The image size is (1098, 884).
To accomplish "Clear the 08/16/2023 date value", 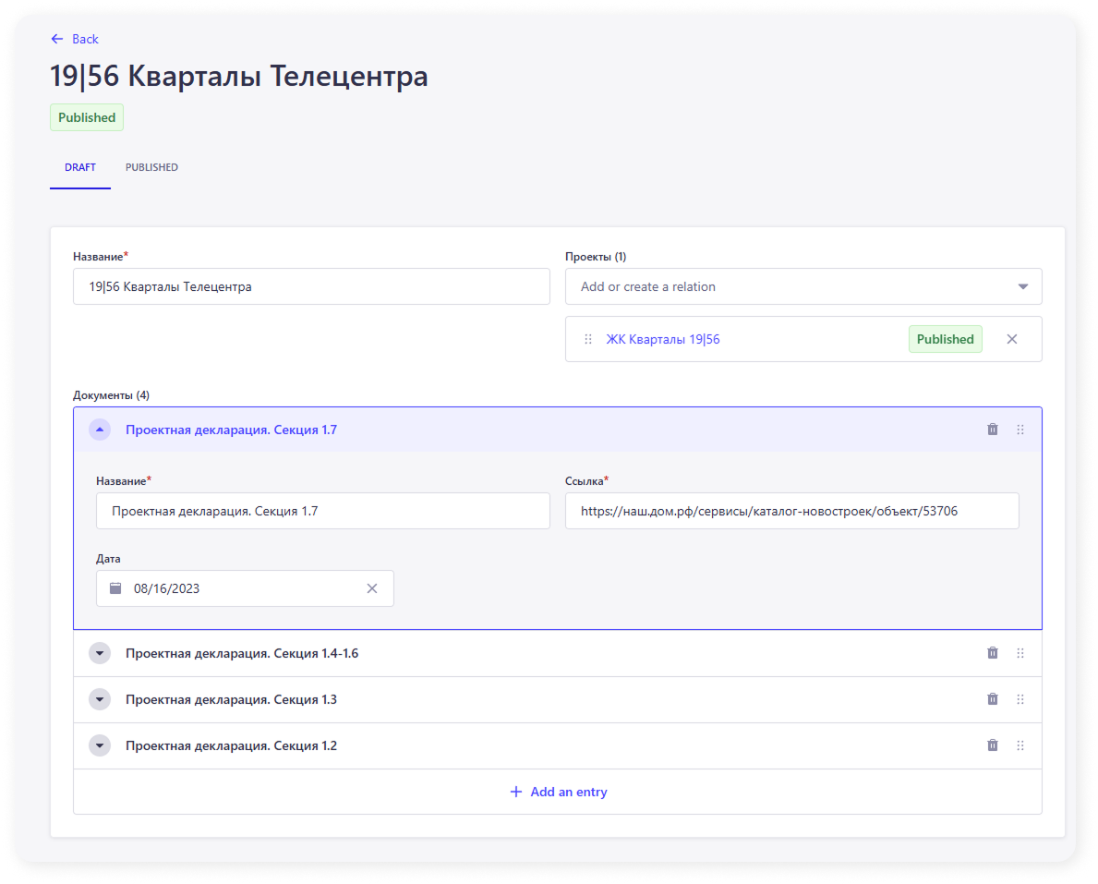I will [x=372, y=588].
